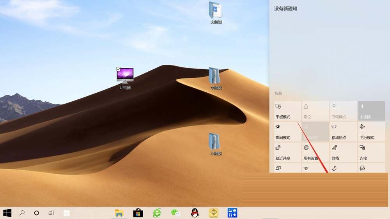This screenshot has width=390, height=219.
Task: Open the gold GPU-Z taskbar icon
Action: (213, 213)
